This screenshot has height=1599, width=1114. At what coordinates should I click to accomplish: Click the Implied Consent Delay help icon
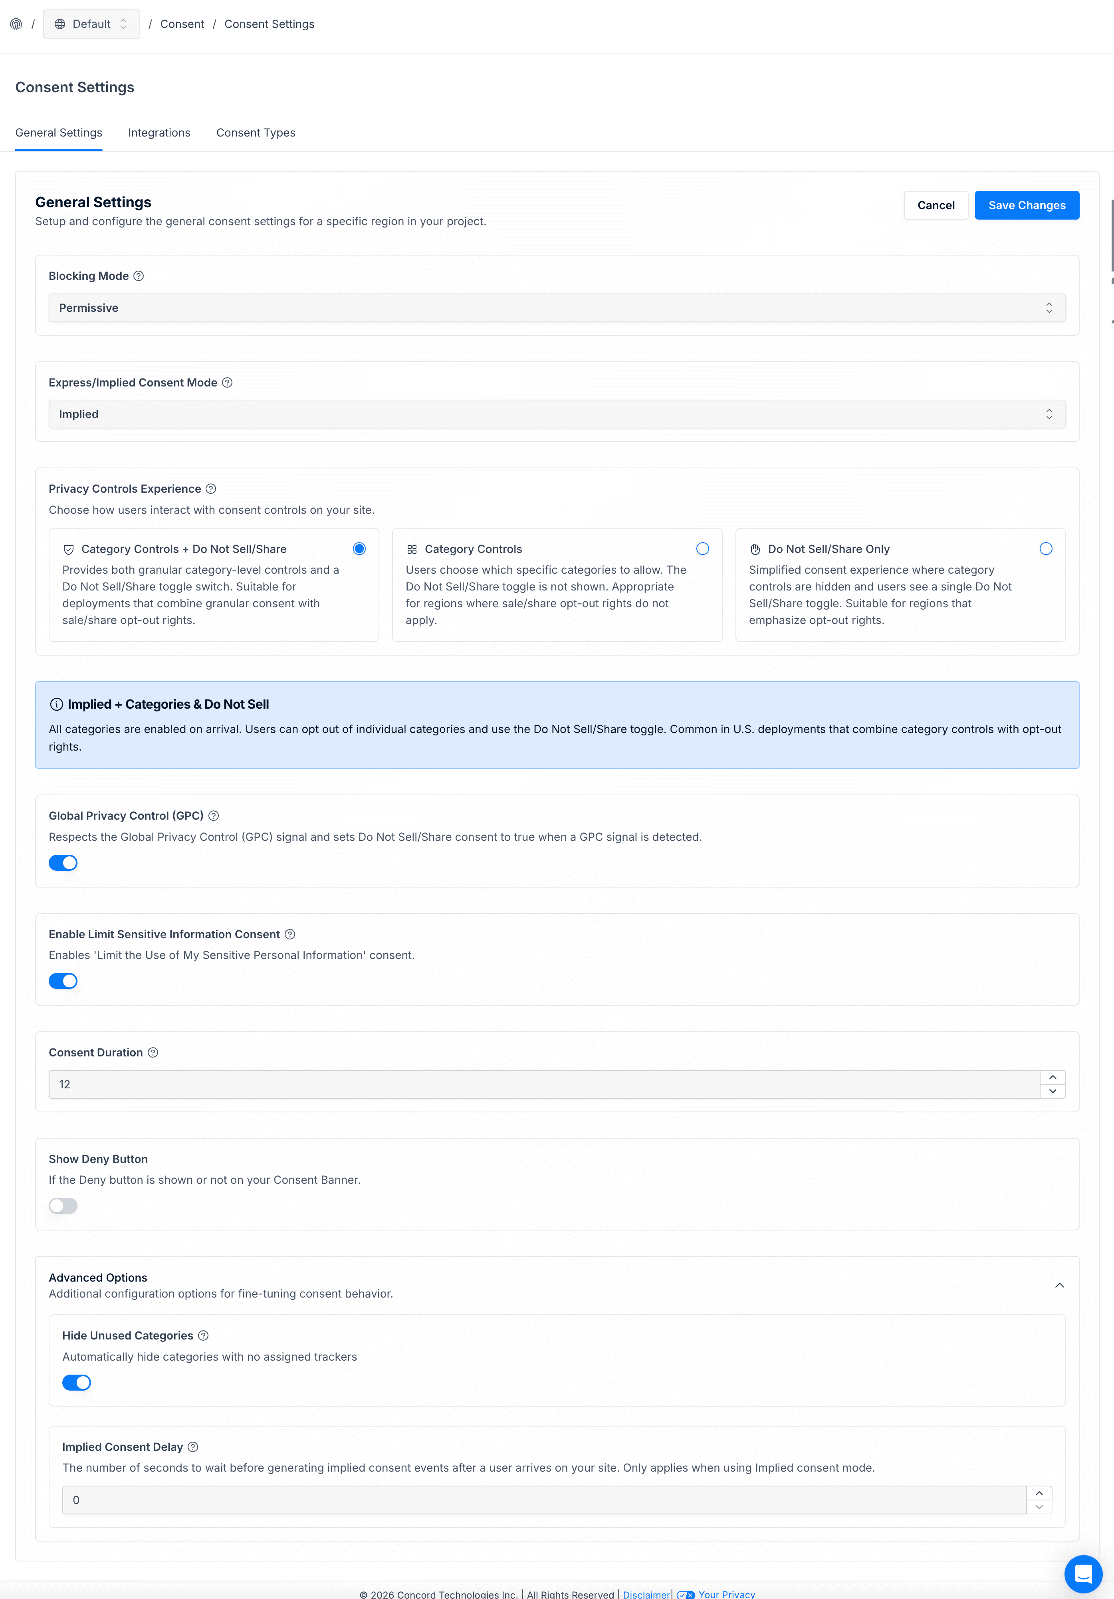click(x=194, y=1446)
